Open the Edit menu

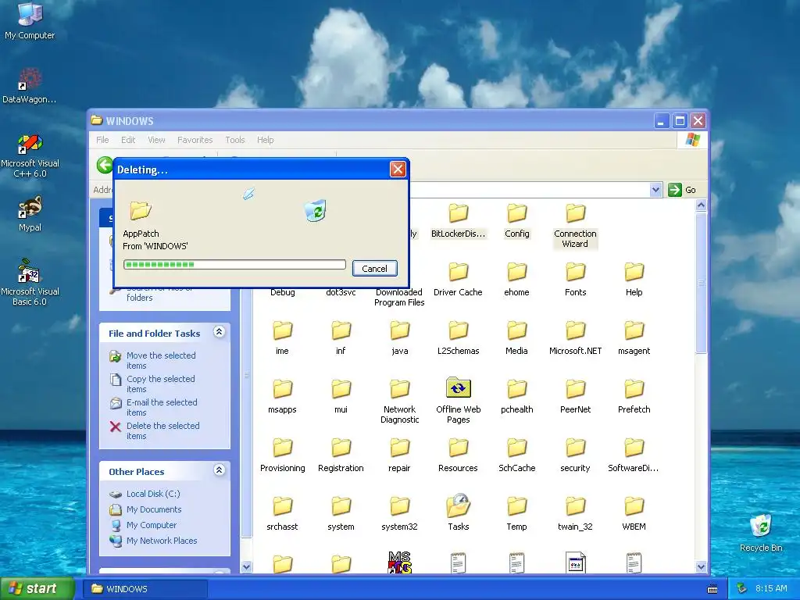tap(128, 140)
